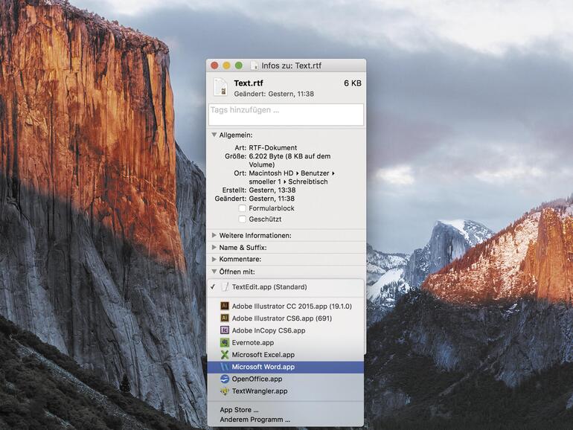
Task: Click the Erstellt value Gestern, 13:38
Action: tap(272, 190)
